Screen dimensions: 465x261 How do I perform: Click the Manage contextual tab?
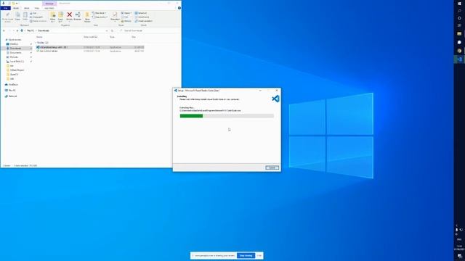(x=49, y=4)
